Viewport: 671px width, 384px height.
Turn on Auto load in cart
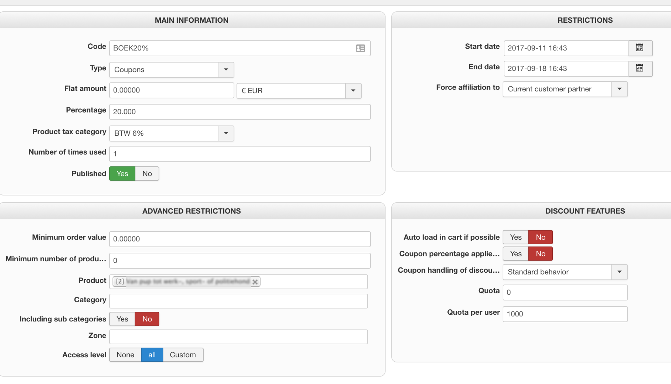[x=515, y=237]
